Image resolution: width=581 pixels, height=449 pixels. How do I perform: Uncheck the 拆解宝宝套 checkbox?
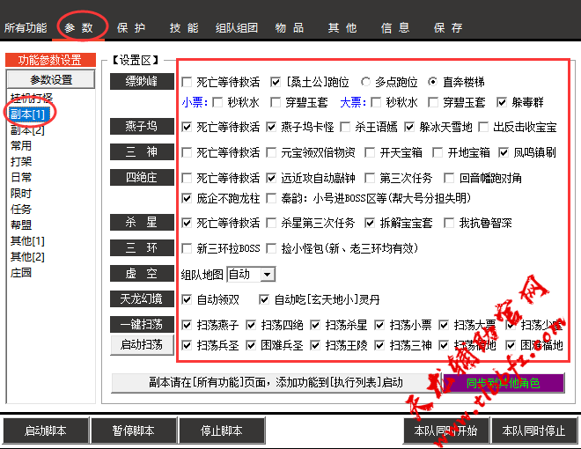pyautogui.click(x=370, y=223)
